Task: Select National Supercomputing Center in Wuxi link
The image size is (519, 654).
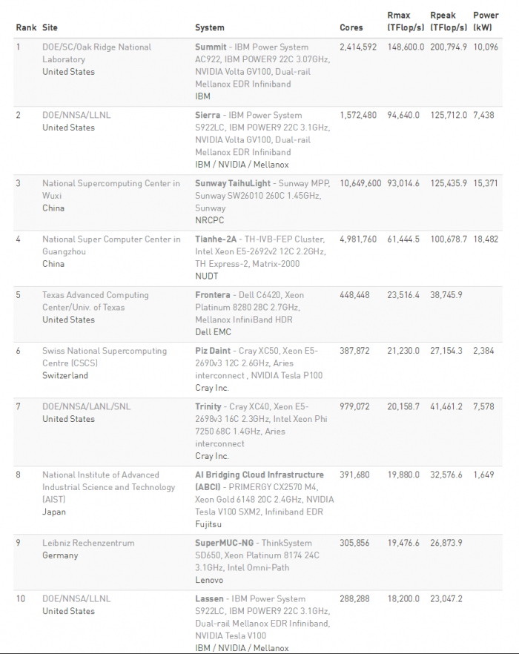Action: tap(110, 189)
